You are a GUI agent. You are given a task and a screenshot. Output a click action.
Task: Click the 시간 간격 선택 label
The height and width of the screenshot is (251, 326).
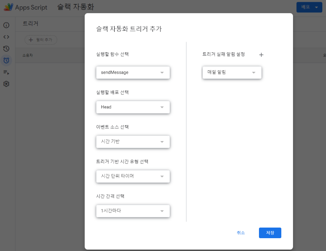[110, 196]
